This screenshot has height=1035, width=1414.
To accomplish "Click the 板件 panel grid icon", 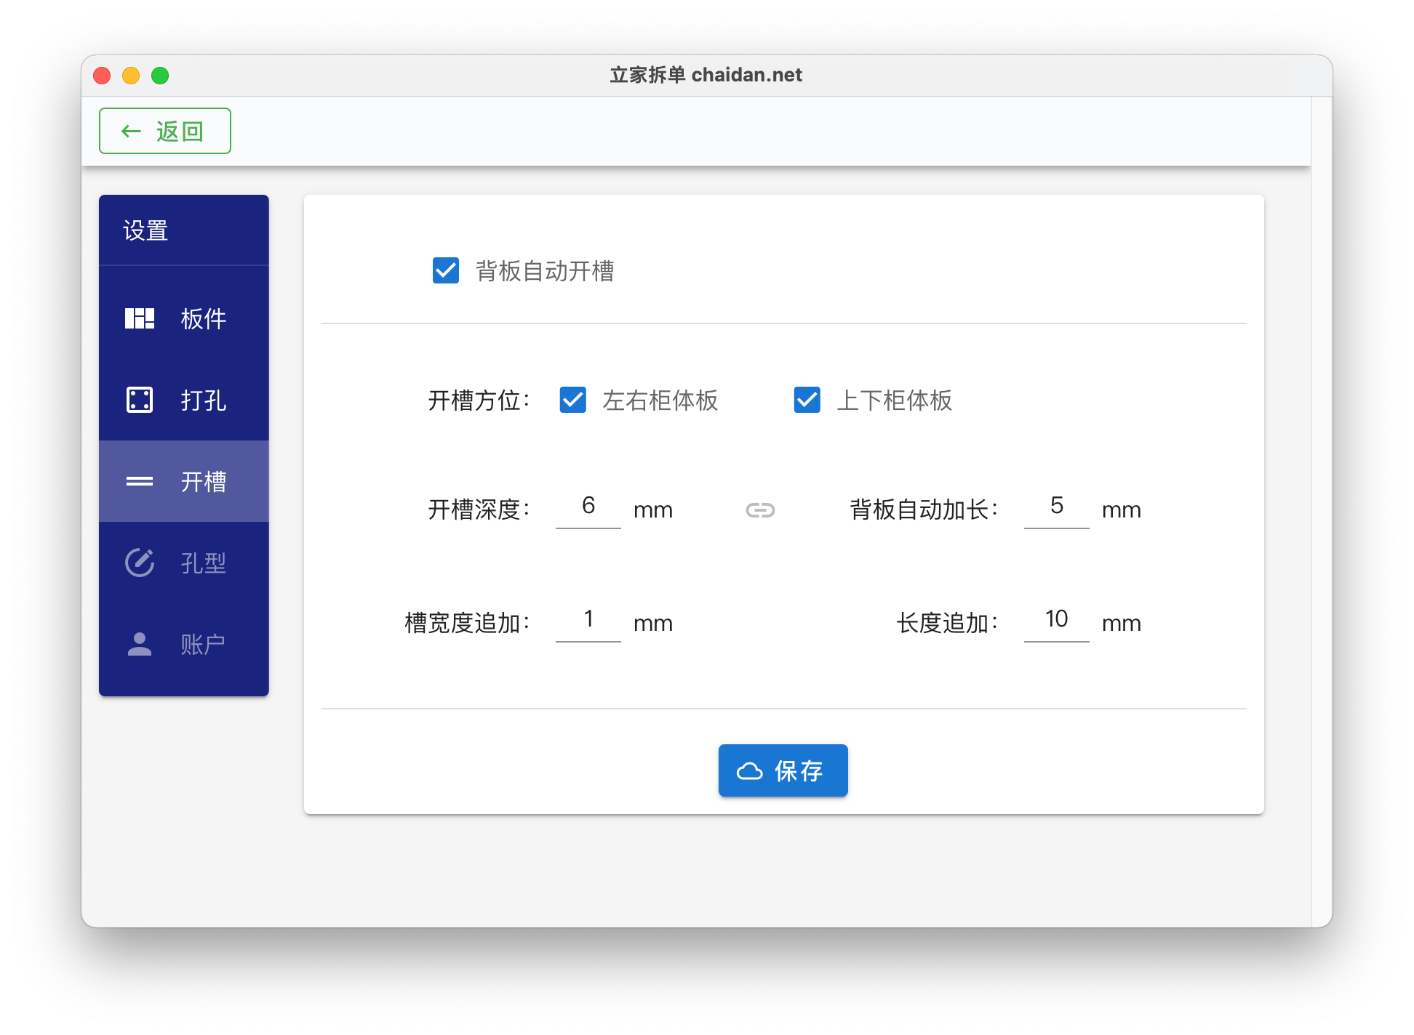I will click(140, 318).
